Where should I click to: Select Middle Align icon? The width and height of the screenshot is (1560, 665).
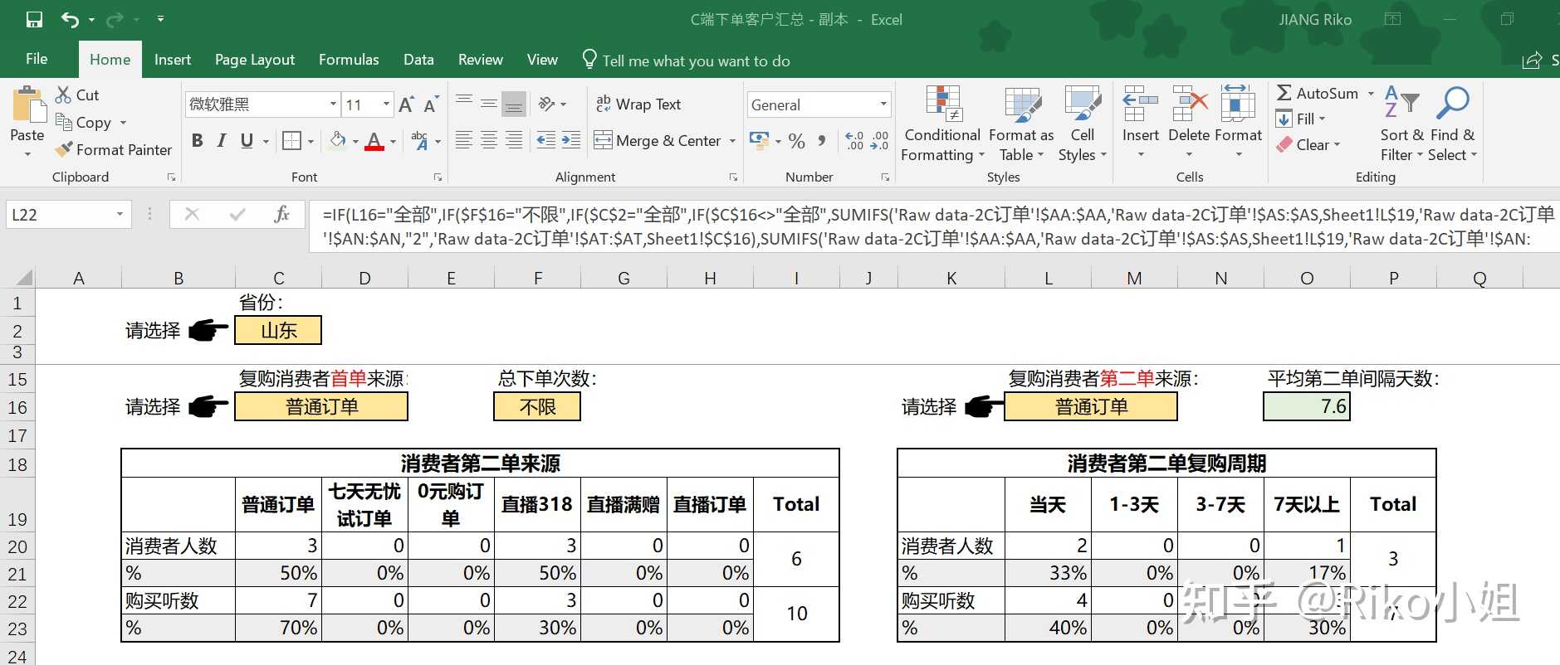point(489,104)
